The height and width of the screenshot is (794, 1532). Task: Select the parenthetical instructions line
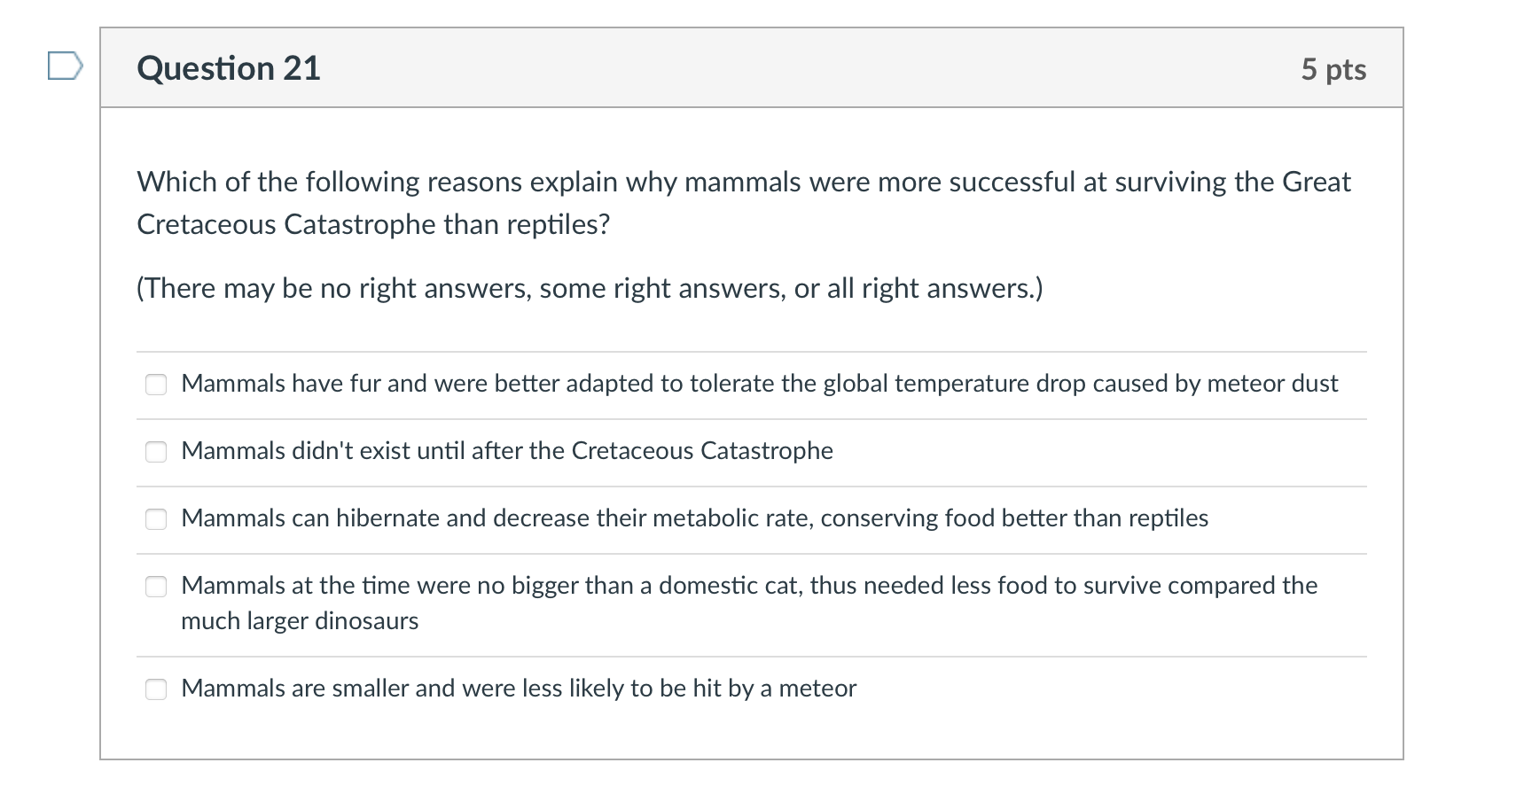[589, 287]
